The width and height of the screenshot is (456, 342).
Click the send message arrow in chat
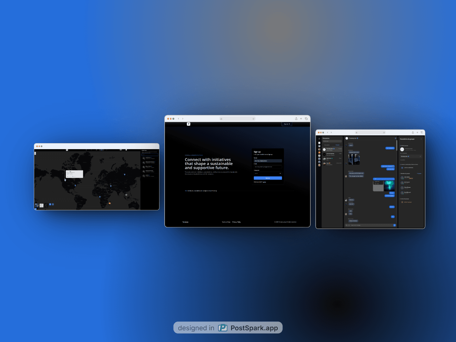coord(394,225)
